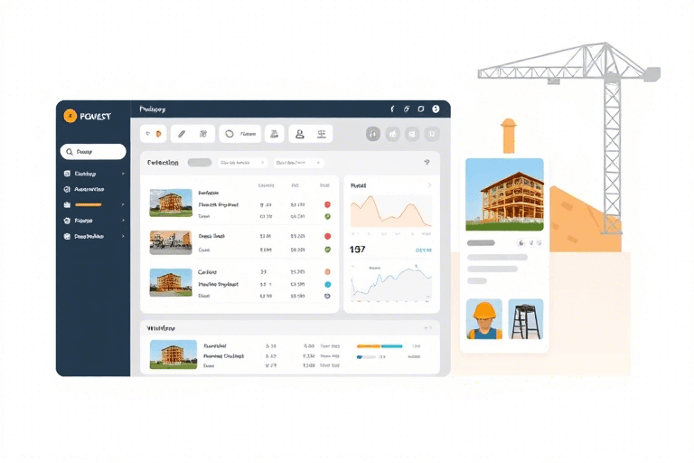This screenshot has width=694, height=463.
Task: Toggle the teal status dot on third project row
Action: point(327,283)
